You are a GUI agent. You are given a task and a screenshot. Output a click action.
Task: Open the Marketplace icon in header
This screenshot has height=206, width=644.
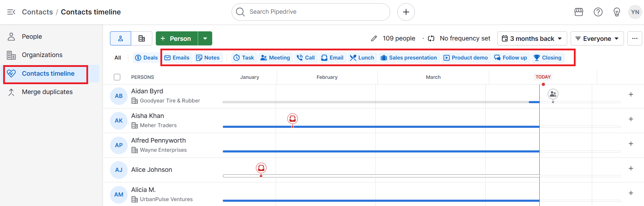click(579, 12)
